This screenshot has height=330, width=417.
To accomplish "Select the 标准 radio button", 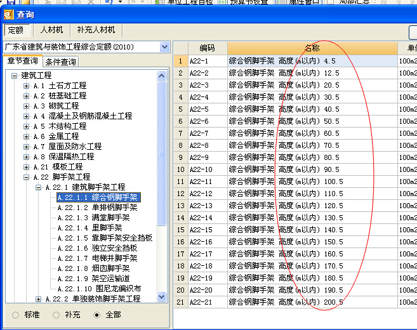I will (x=15, y=315).
